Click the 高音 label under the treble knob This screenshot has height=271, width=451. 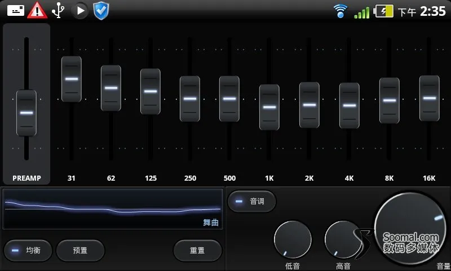coord(343,266)
